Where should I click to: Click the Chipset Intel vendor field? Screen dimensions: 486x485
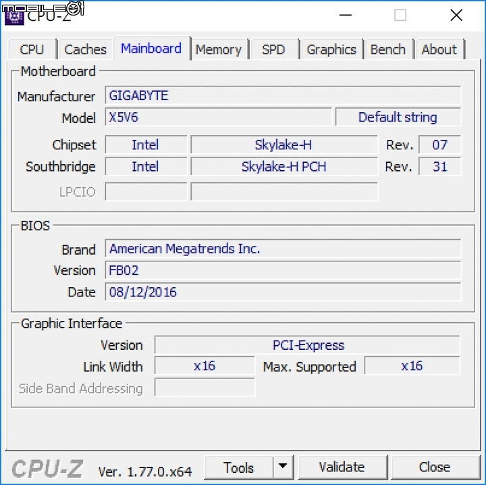146,145
